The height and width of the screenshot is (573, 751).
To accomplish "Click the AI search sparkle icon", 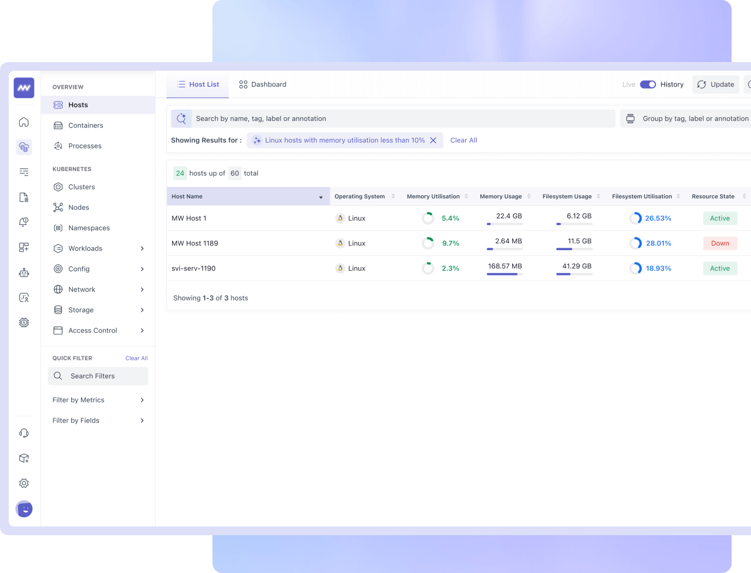I will pyautogui.click(x=181, y=119).
